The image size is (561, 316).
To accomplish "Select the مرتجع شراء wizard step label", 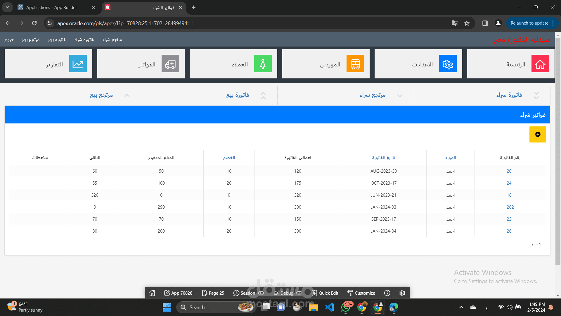I will (373, 95).
